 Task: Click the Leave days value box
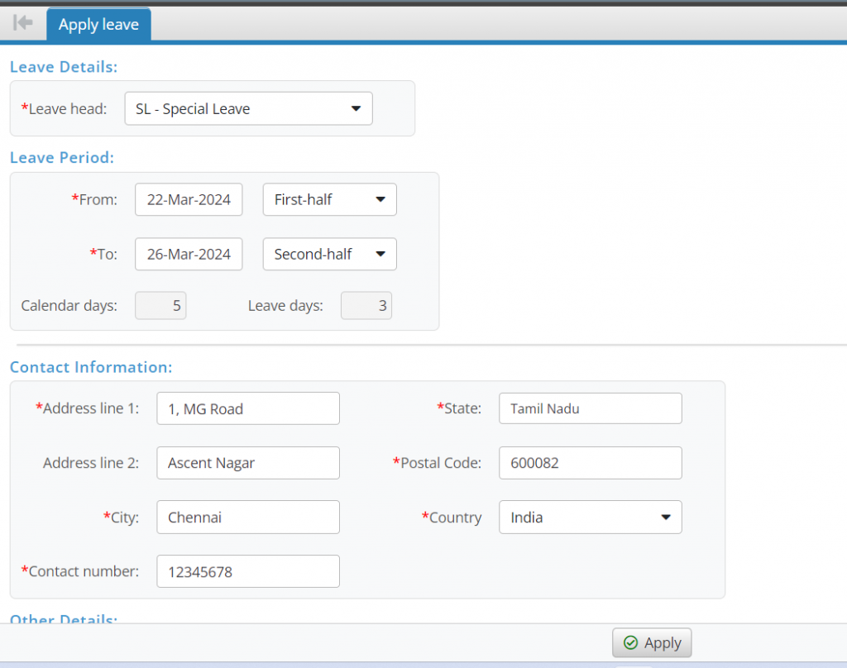tap(366, 306)
